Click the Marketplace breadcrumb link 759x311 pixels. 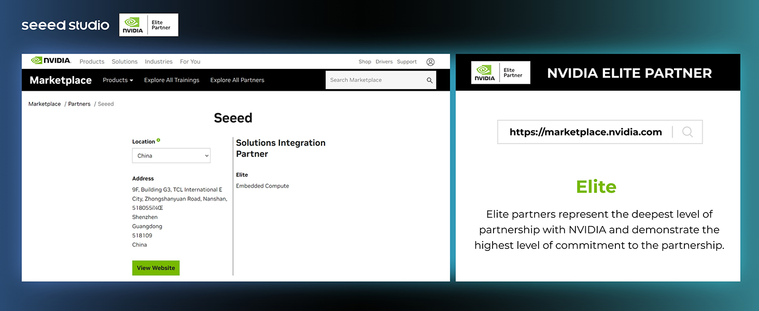[x=45, y=104]
